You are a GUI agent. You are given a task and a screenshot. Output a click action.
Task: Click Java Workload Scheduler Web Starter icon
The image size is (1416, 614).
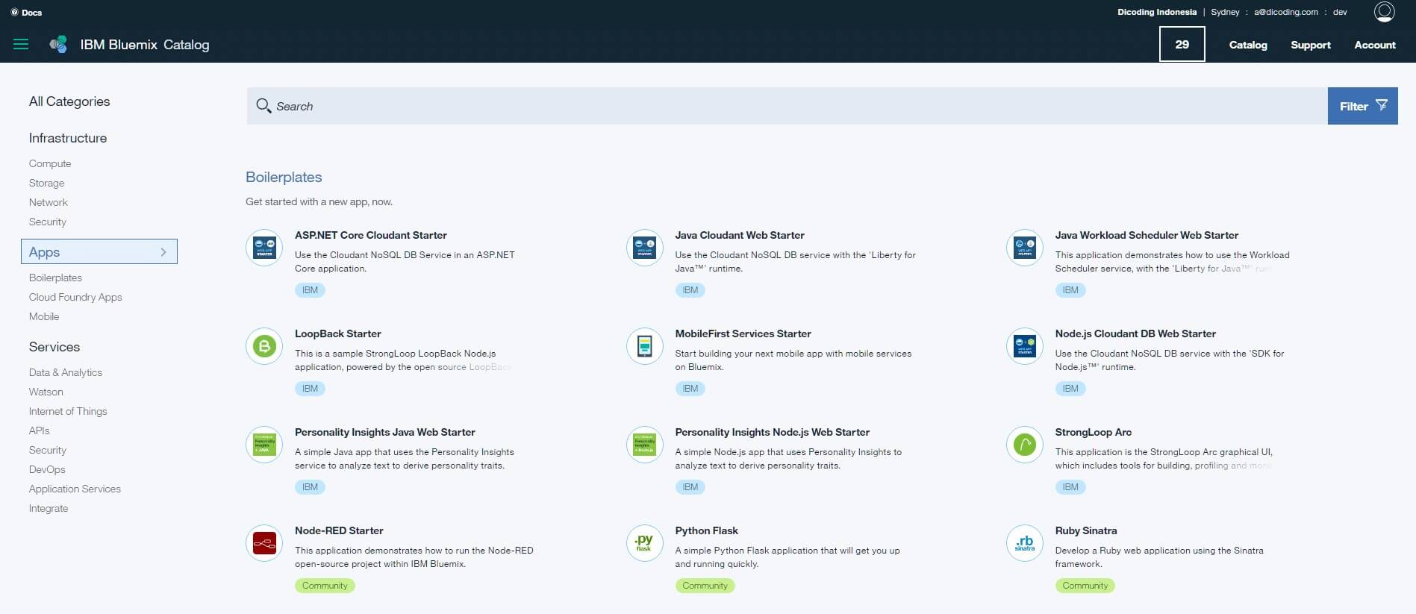1024,248
